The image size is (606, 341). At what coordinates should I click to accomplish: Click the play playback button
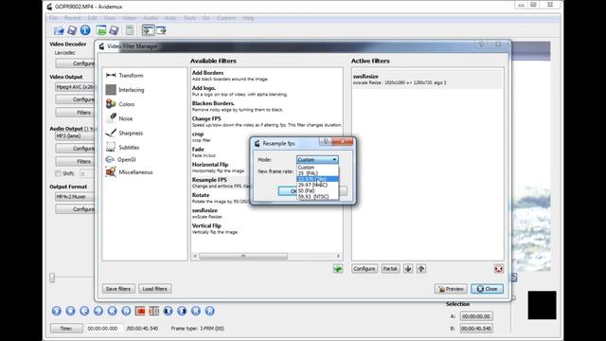click(57, 311)
